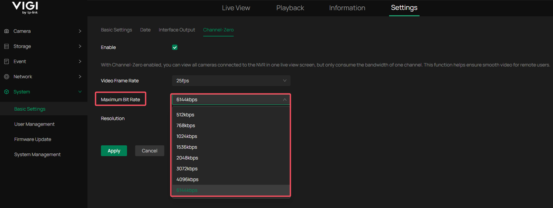Screen dimensions: 553x208
Task: Click the Maximum Bit Rate label
Action: pyautogui.click(x=120, y=99)
